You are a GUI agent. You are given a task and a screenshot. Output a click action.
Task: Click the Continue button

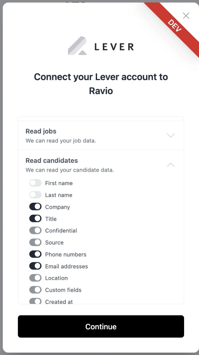pos(101,326)
